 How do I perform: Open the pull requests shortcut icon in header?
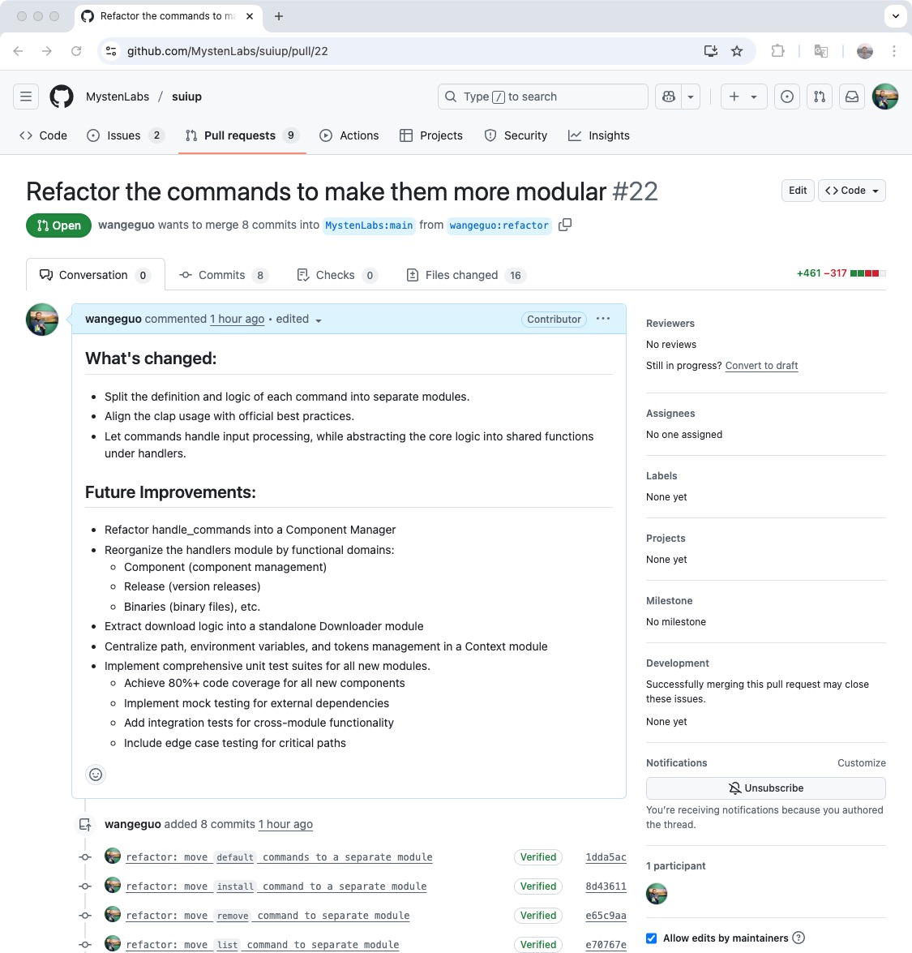(820, 97)
